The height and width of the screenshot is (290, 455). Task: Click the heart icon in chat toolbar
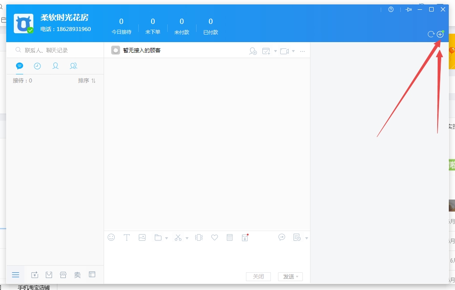pyautogui.click(x=214, y=237)
